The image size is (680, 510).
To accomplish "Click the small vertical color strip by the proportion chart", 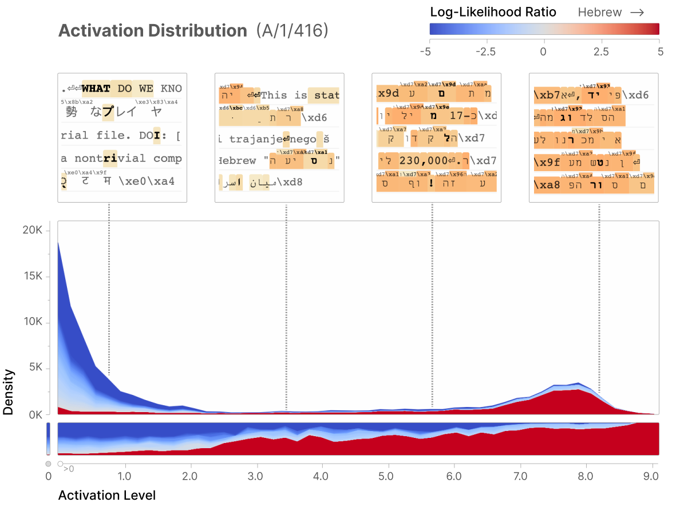I will [48, 438].
